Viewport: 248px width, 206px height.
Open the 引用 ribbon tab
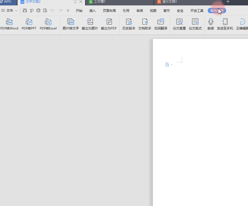(x=126, y=11)
